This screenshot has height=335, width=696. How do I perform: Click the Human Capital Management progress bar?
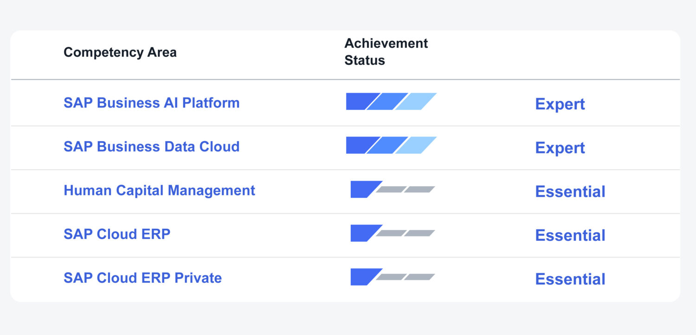pyautogui.click(x=393, y=189)
